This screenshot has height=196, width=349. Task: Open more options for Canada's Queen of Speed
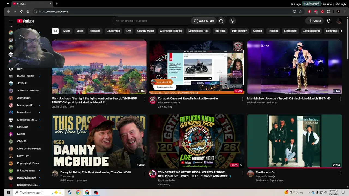pyautogui.click(x=242, y=99)
